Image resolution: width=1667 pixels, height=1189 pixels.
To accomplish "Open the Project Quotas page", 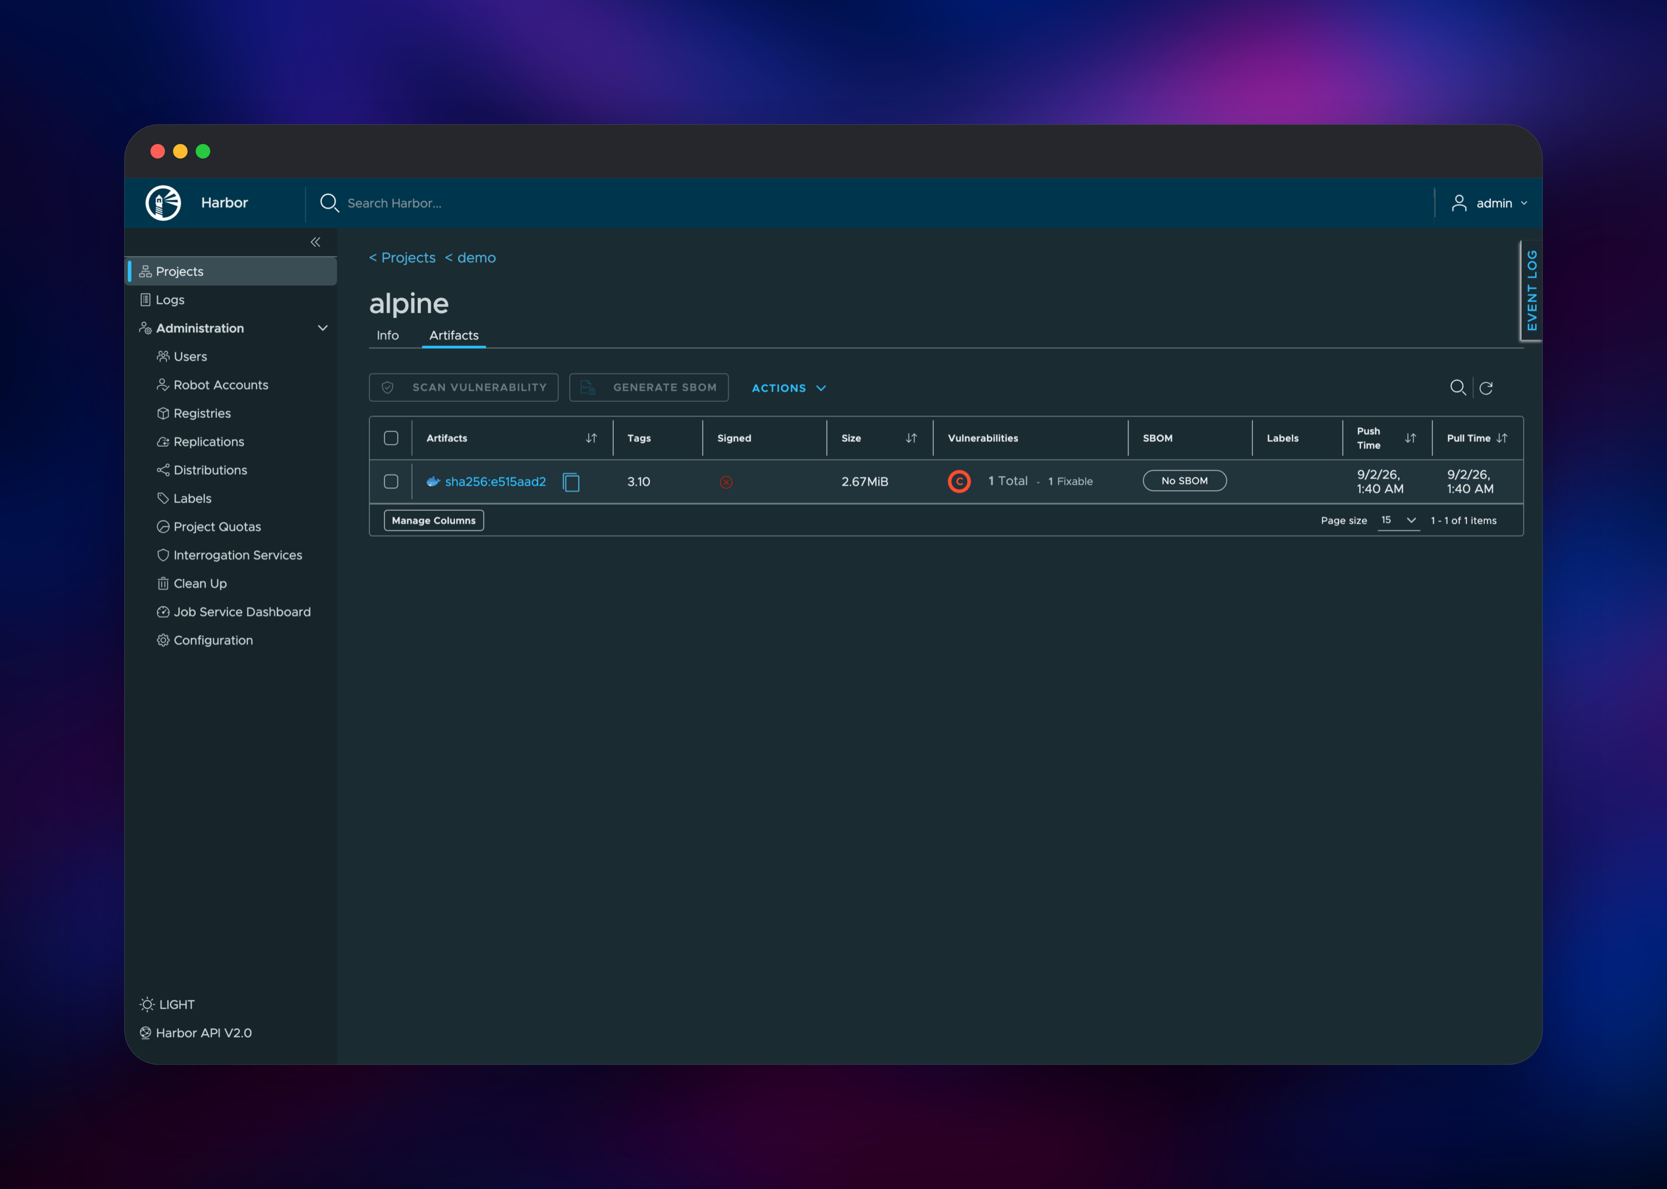I will 217,527.
